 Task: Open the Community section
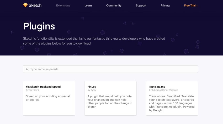click(114, 5)
